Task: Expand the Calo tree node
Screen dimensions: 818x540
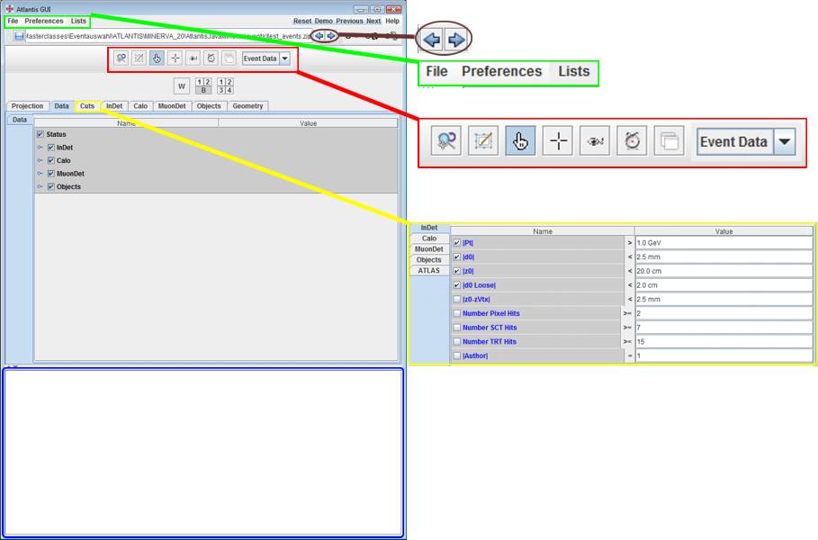Action: coord(40,161)
